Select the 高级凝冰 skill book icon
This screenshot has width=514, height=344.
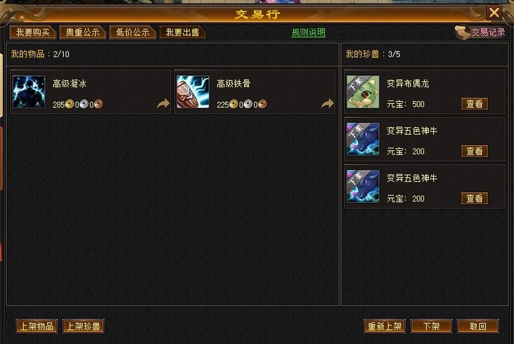pos(29,92)
